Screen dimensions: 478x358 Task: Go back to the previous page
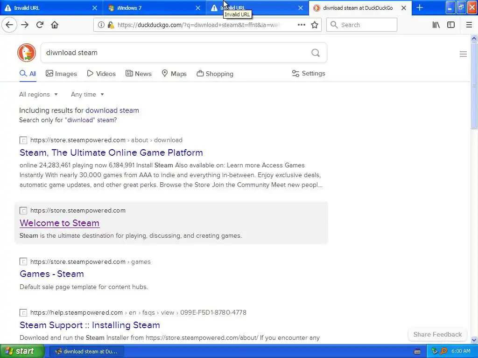(9, 25)
